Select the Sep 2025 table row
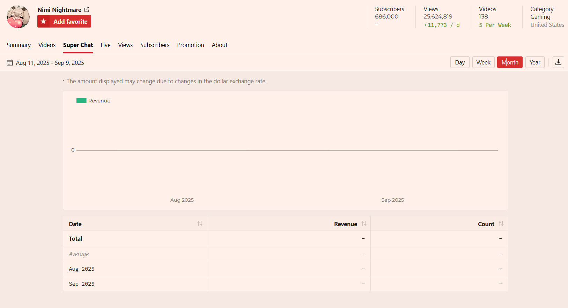Screen dimensions: 568x308 point(285,284)
